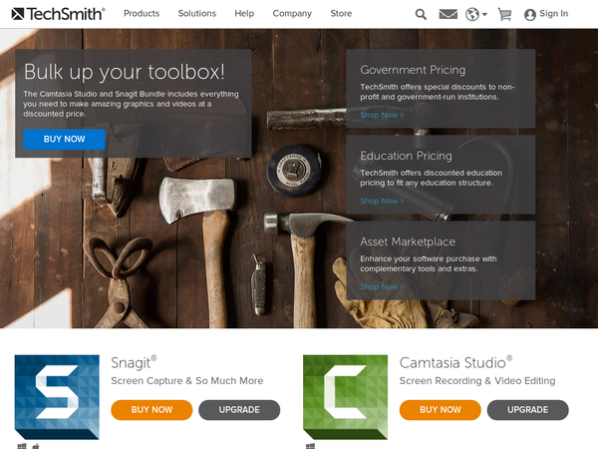Click the Camtasia Studio UPGRADE button
598x449 pixels.
coord(528,410)
